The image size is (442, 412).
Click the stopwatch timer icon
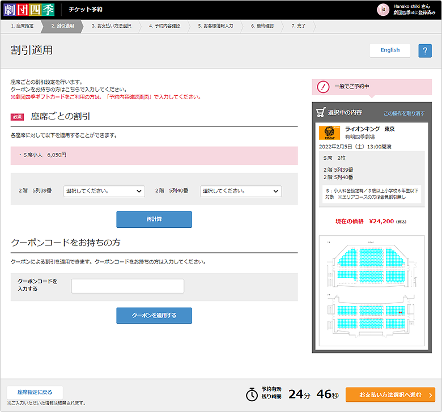click(252, 394)
